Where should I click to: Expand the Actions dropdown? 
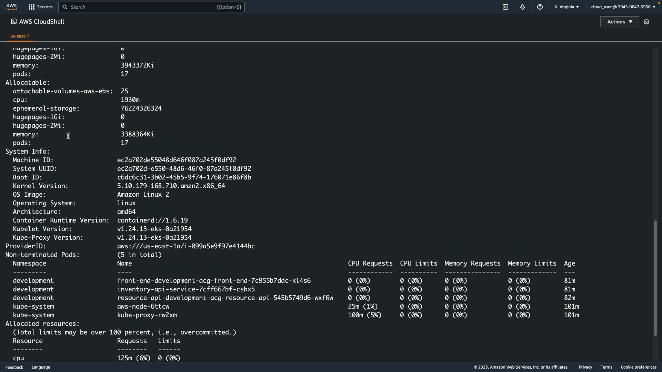point(620,22)
